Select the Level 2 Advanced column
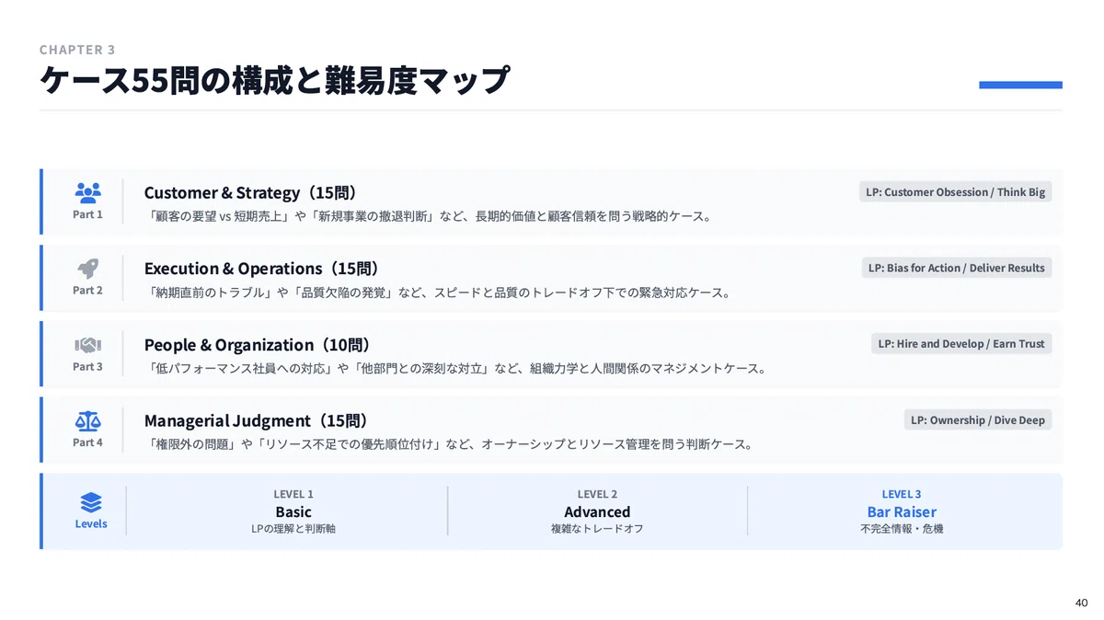Screen dimensions: 1104x620 click(x=597, y=511)
